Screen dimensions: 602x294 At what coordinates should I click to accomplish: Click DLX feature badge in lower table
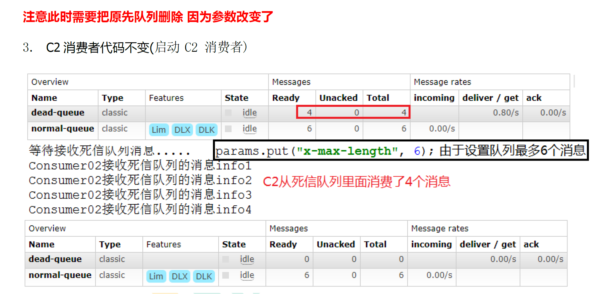click(x=180, y=276)
